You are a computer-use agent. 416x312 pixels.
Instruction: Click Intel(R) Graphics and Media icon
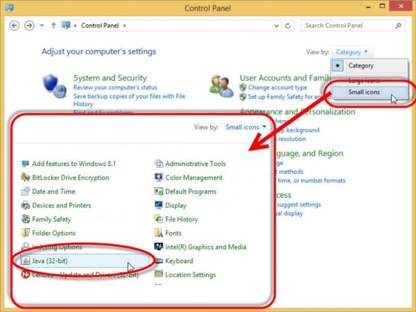(x=159, y=246)
